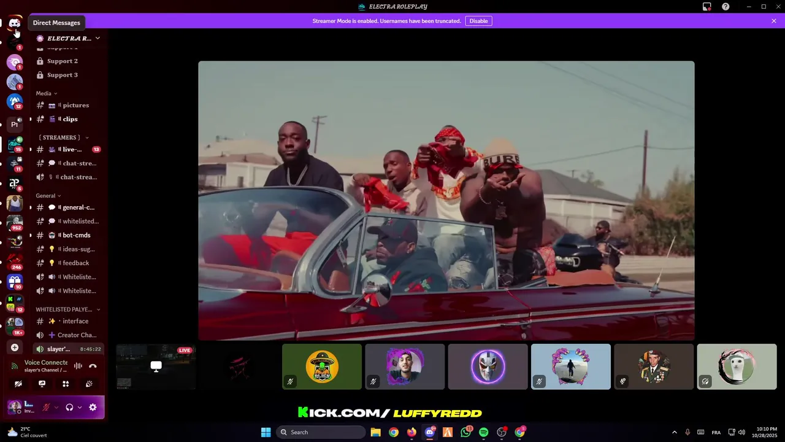The height and width of the screenshot is (442, 785).
Task: Toggle deafen headphones icon
Action: (69, 407)
